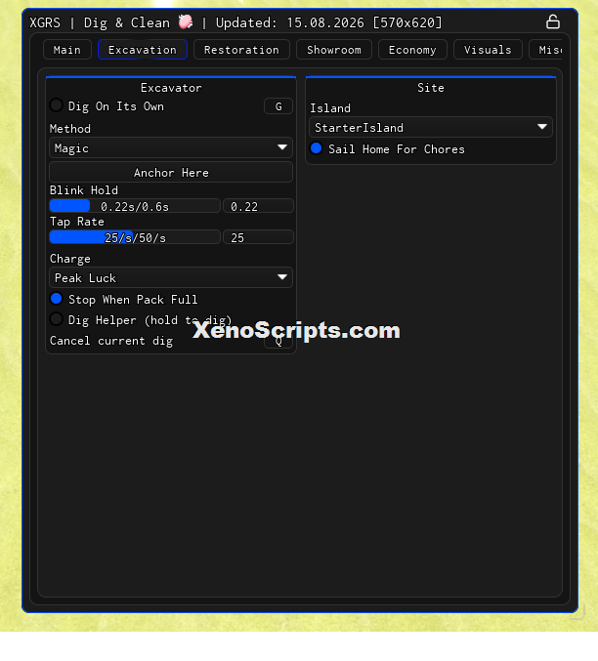The image size is (598, 661).
Task: Open the Method dropdown showing Magic
Action: (171, 148)
